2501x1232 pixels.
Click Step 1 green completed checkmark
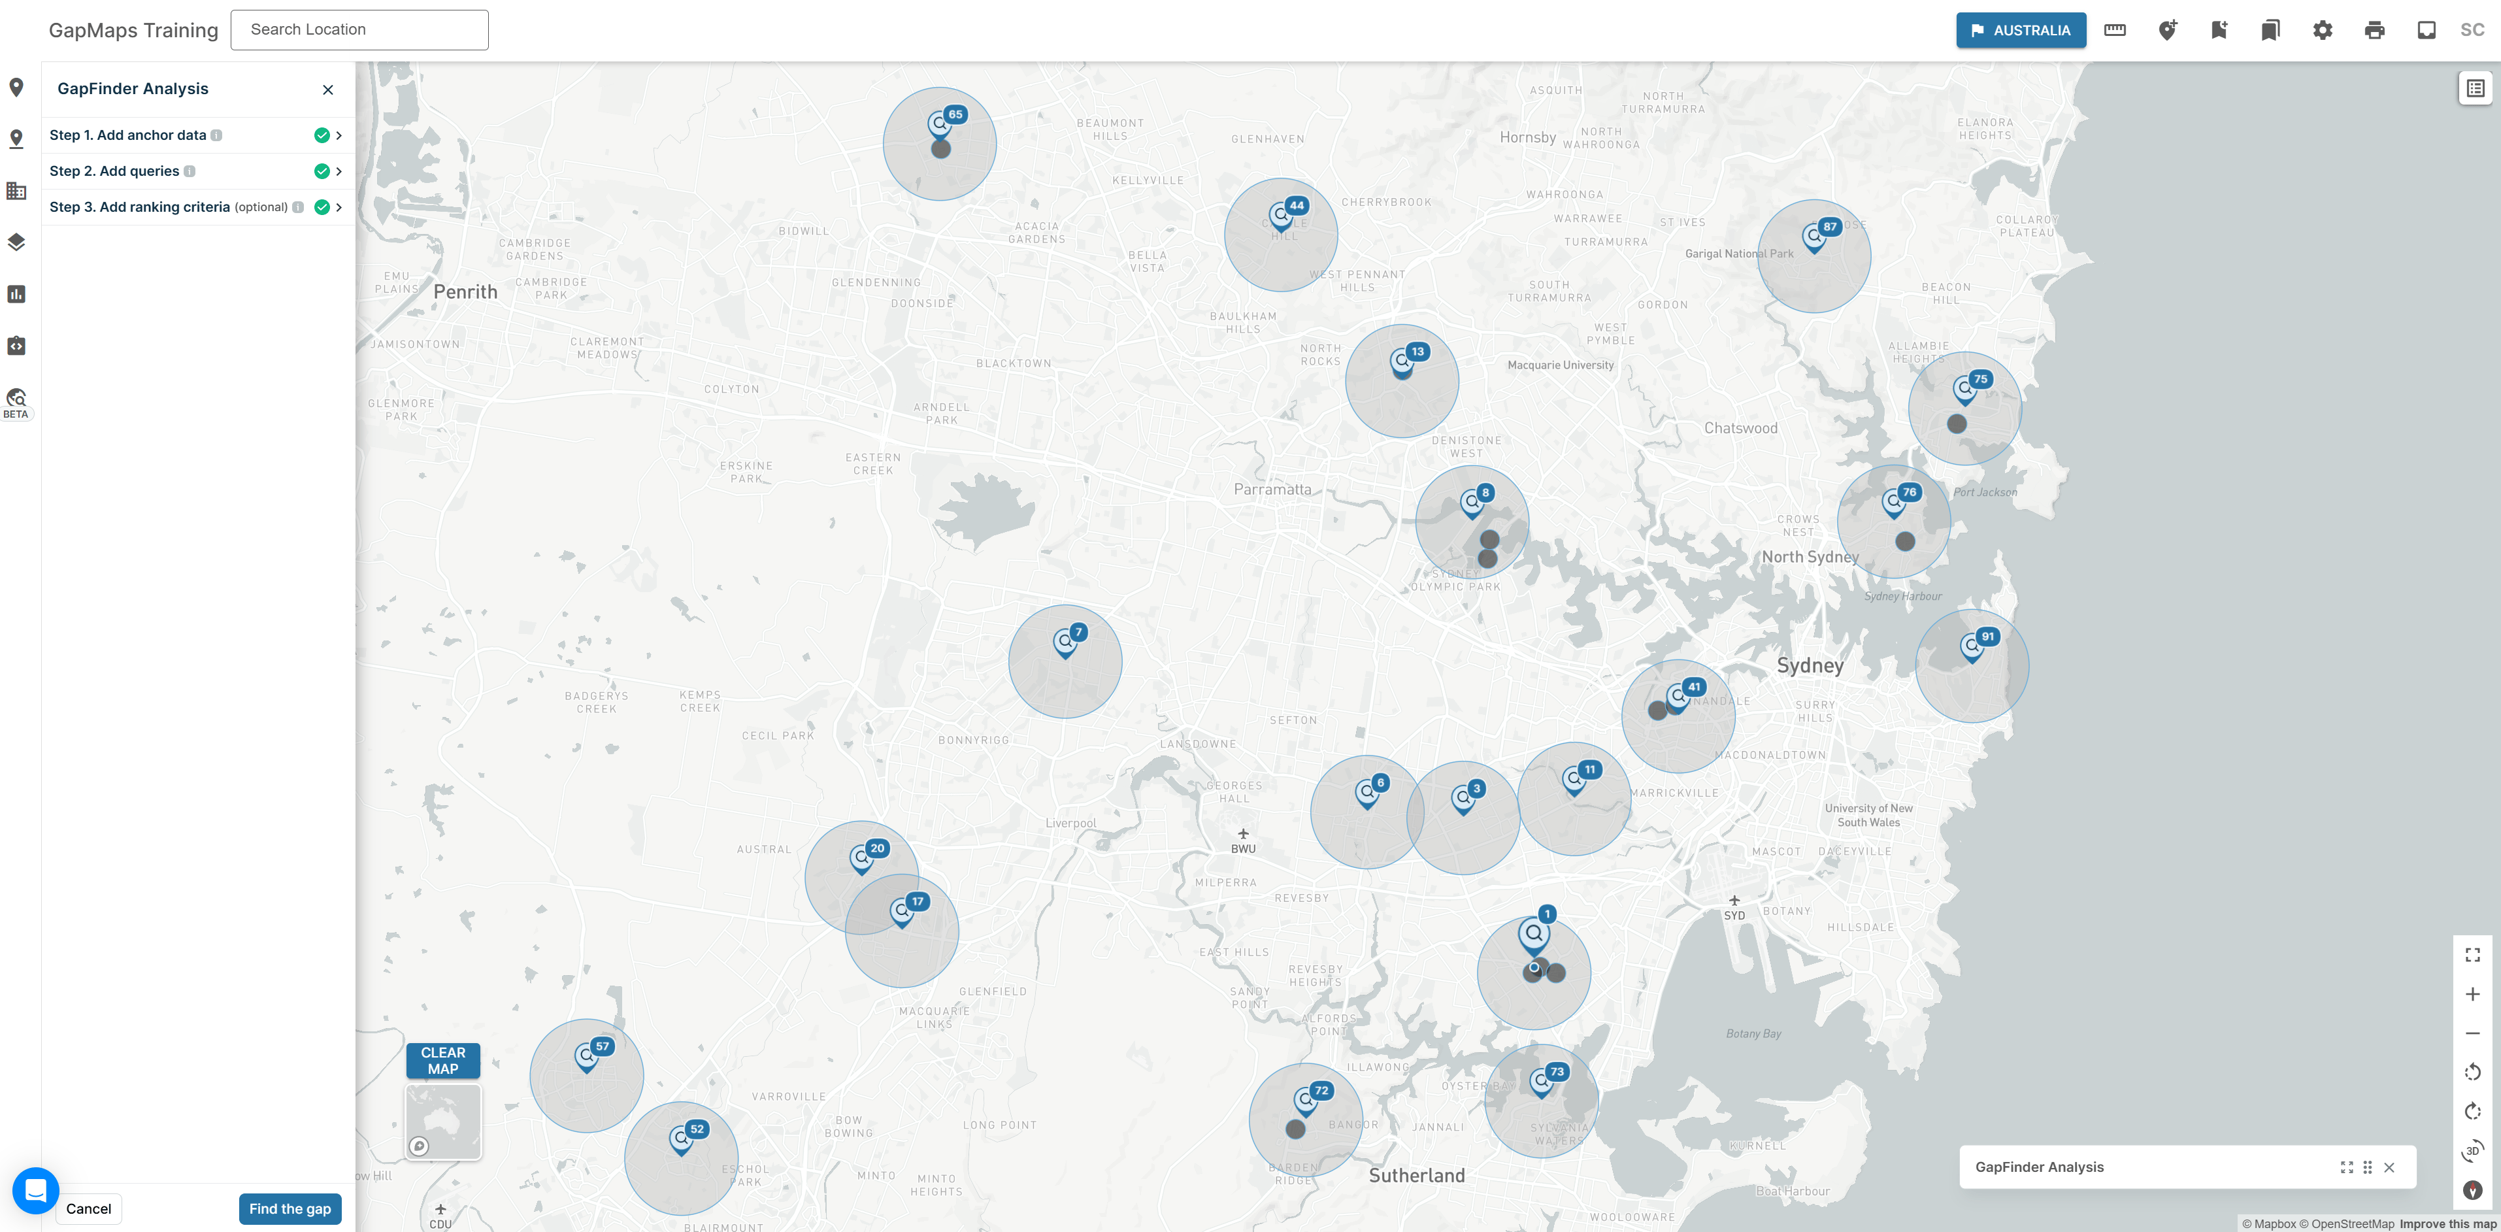point(322,135)
